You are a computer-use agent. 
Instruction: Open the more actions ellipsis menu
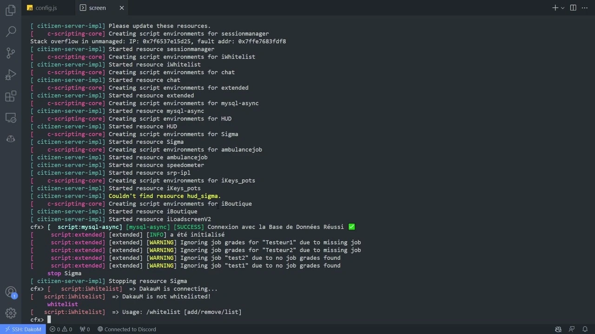coord(585,8)
